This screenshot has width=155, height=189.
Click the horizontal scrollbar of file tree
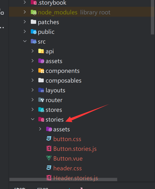63,180
